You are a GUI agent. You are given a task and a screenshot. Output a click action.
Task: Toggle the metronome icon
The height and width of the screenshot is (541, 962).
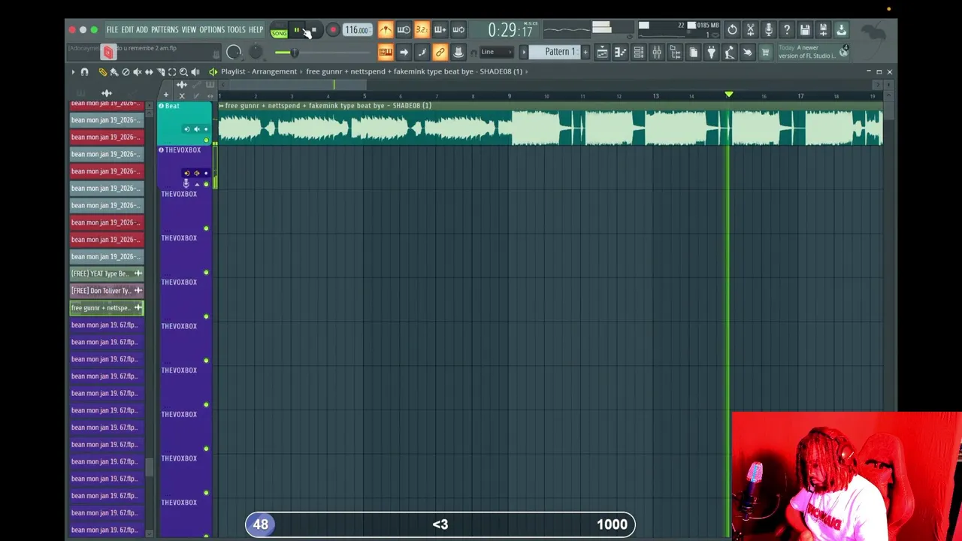click(x=386, y=30)
